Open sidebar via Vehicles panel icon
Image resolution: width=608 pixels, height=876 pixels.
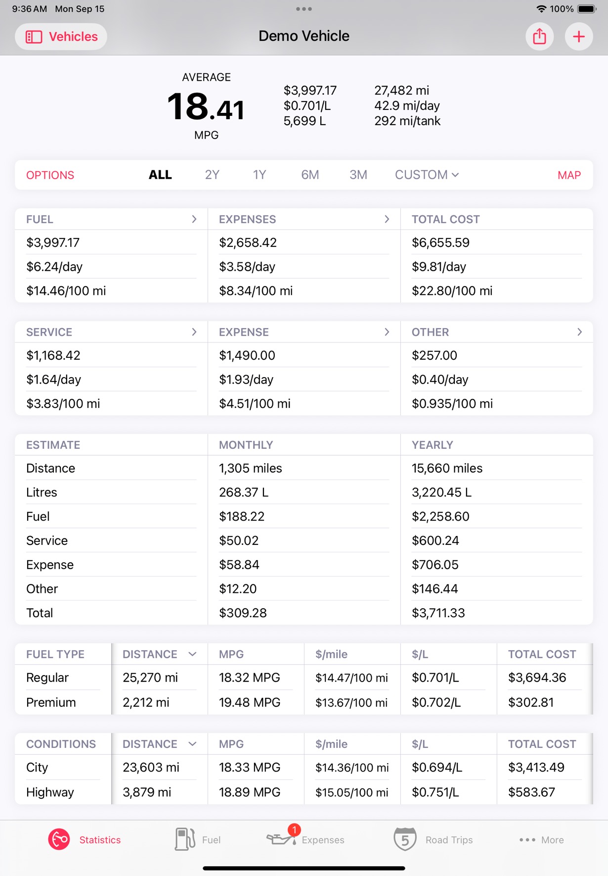34,37
